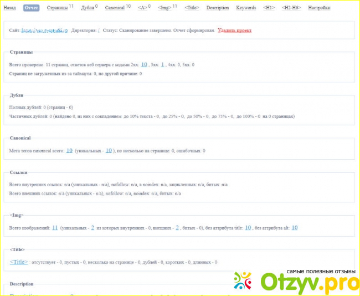This screenshot has height=296, width=360.
Task: Open the total canonical meta tags count
Action: 69,150
